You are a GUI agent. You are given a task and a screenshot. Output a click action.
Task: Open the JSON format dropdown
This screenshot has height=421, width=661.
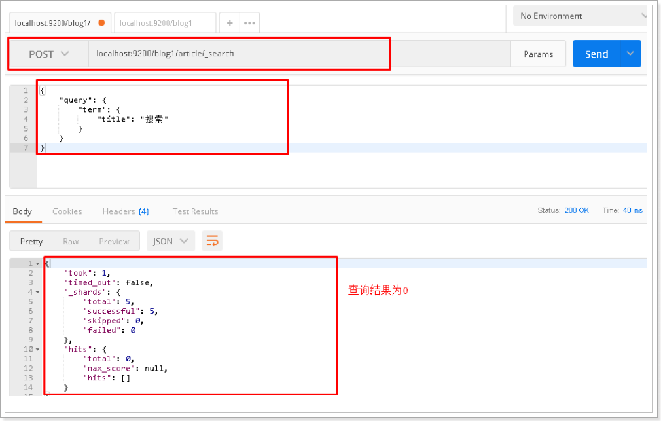171,242
